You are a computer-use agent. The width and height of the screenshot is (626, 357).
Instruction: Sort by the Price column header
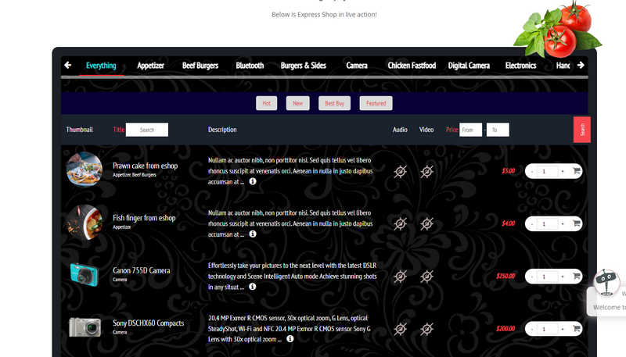[452, 130]
